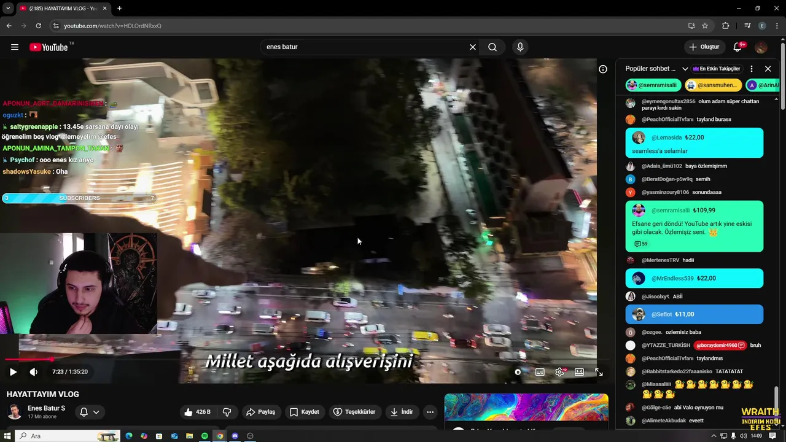This screenshot has height=442, width=786.
Task: Open replies count 59 on super chat
Action: pos(640,244)
